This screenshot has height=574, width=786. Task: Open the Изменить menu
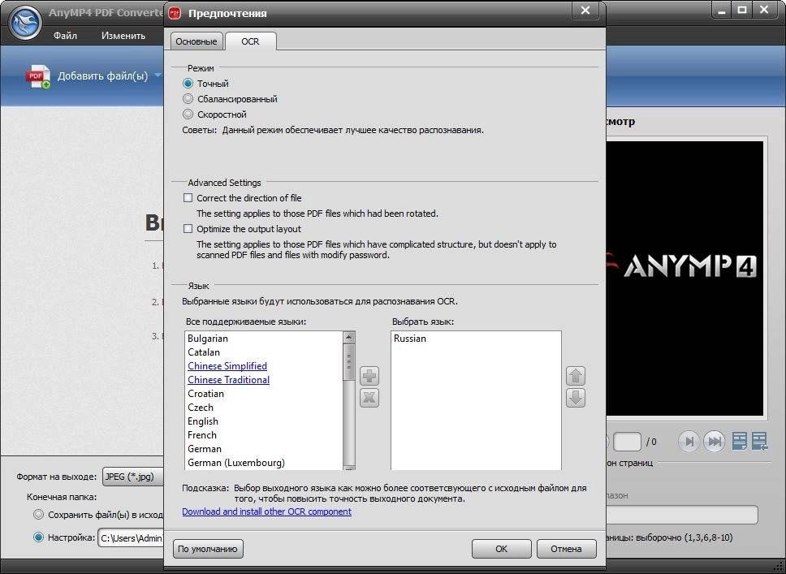[123, 36]
